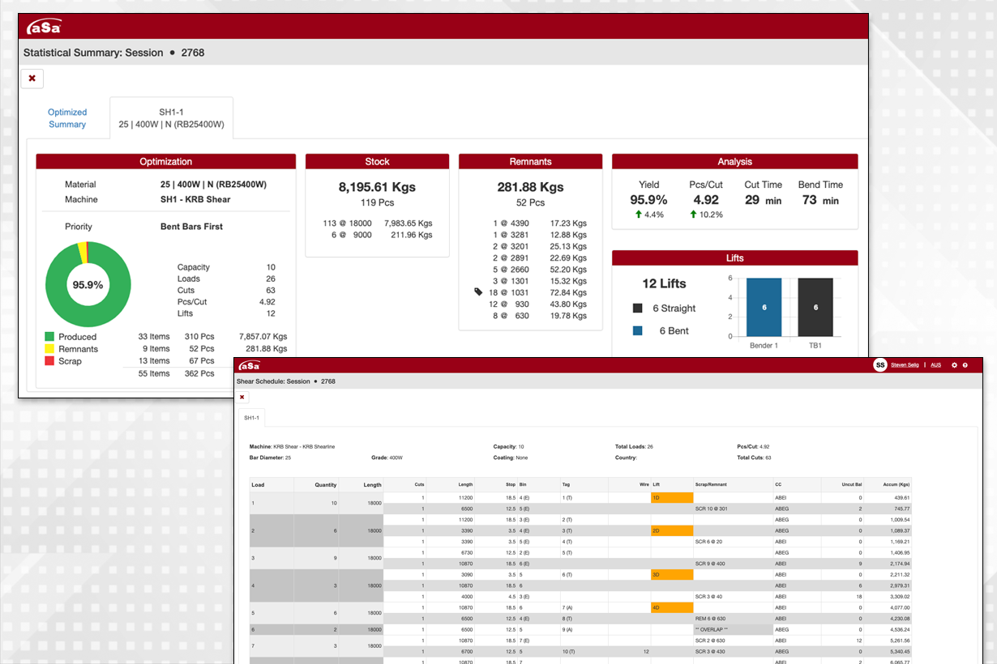Click the dark TB1 bar in Lifts chart
The image size is (997, 664).
(x=815, y=307)
